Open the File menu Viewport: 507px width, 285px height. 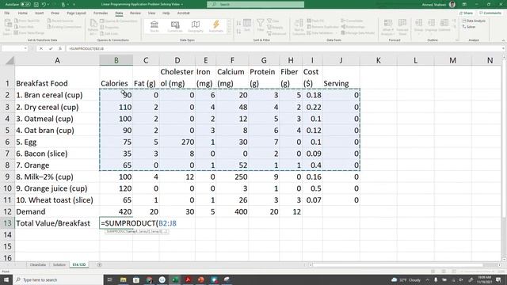(x=7, y=13)
